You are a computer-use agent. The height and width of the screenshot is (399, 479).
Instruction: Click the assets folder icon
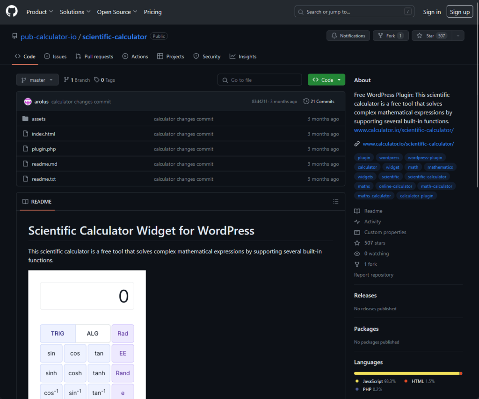click(x=25, y=119)
